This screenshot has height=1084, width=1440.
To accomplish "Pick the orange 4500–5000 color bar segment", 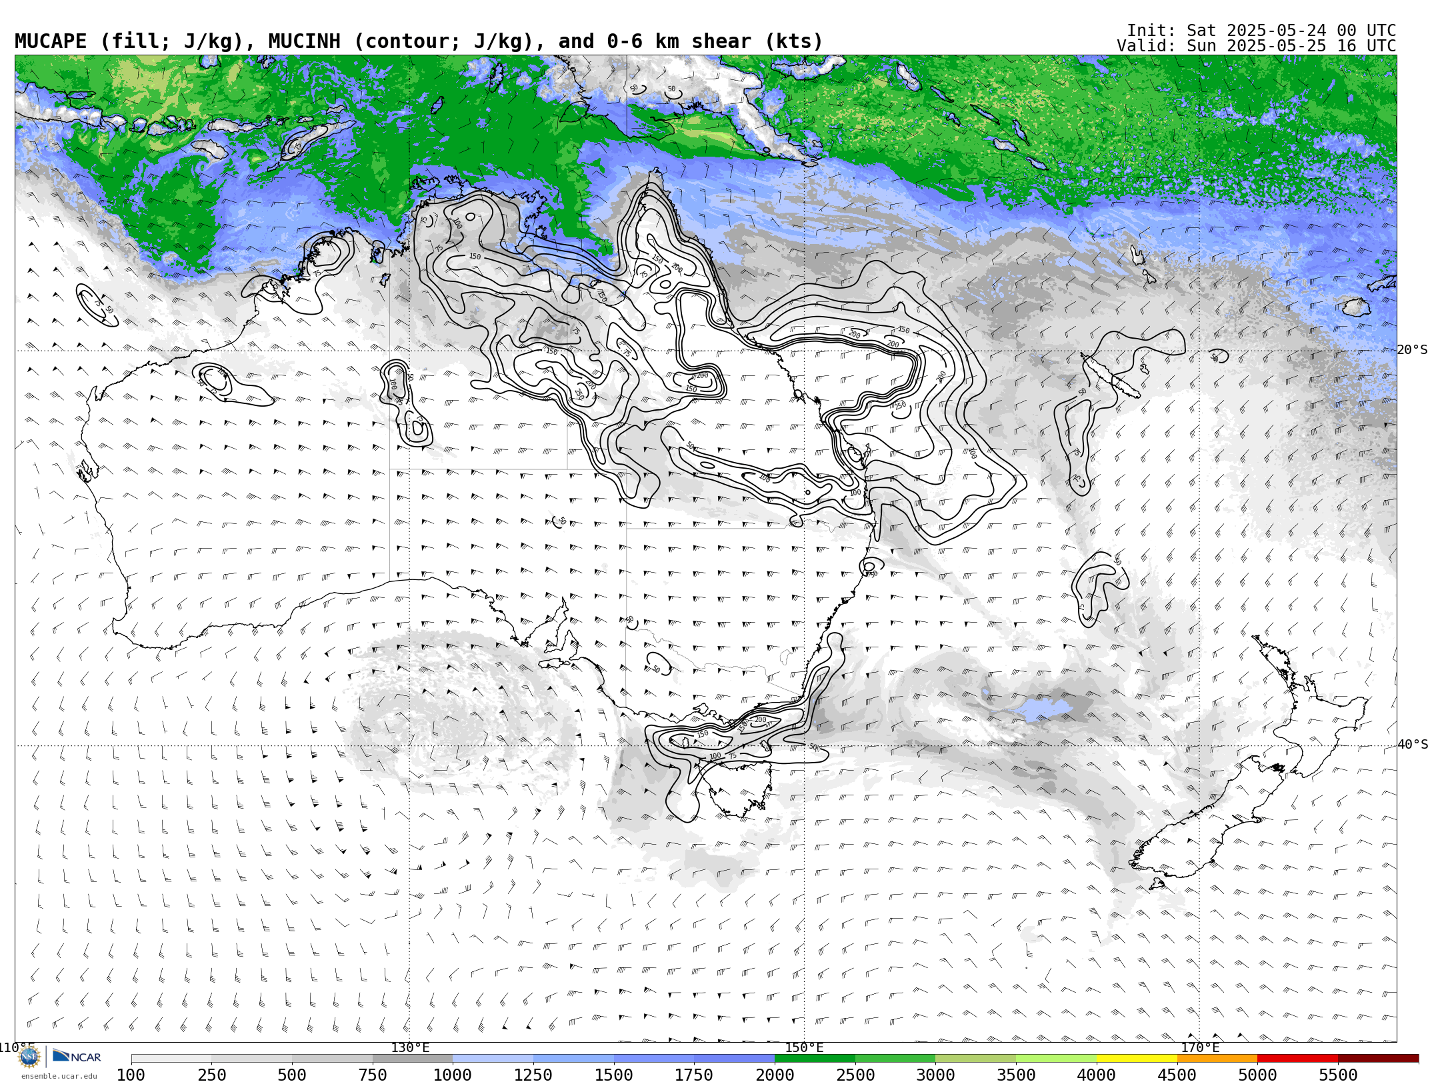I will [x=1217, y=1059].
